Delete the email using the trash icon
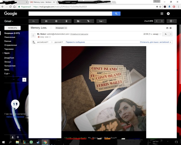This screenshot has width=181, height=145. point(66,21)
